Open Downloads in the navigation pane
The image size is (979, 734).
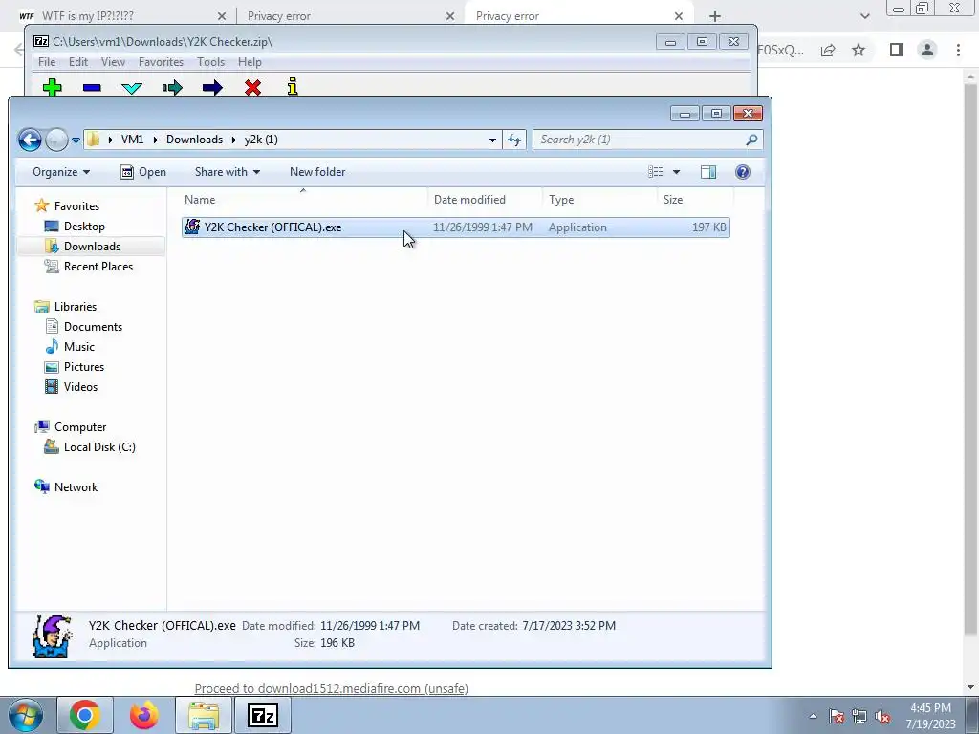click(x=92, y=246)
